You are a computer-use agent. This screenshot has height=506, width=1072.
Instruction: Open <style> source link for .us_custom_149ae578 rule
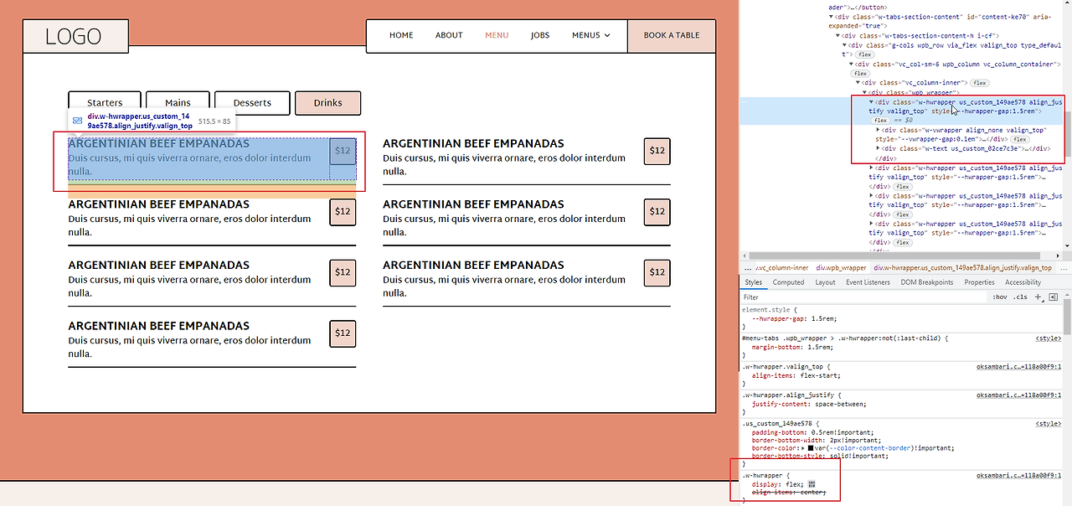click(1049, 424)
